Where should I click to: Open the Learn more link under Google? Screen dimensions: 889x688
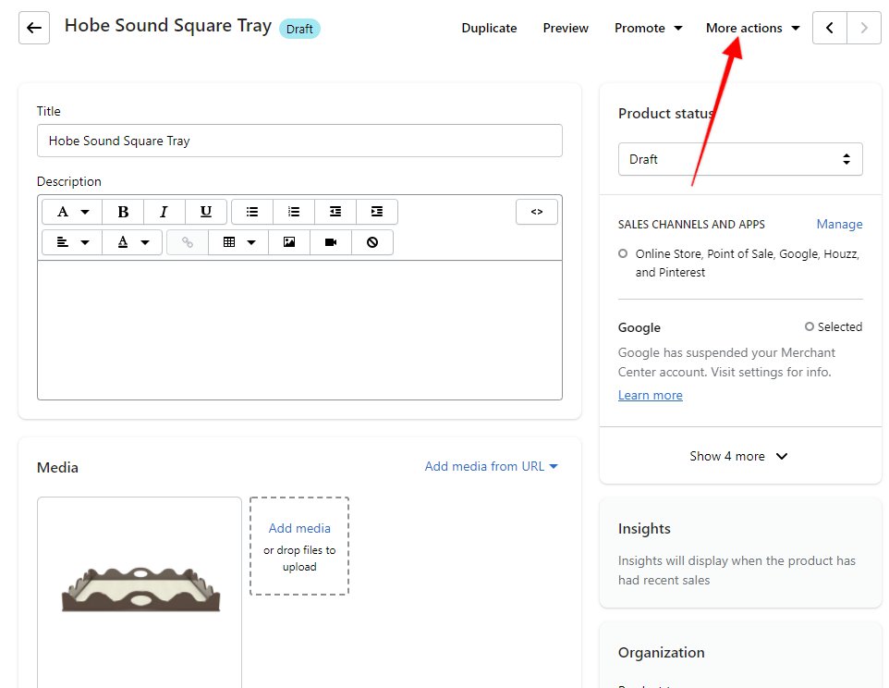650,395
